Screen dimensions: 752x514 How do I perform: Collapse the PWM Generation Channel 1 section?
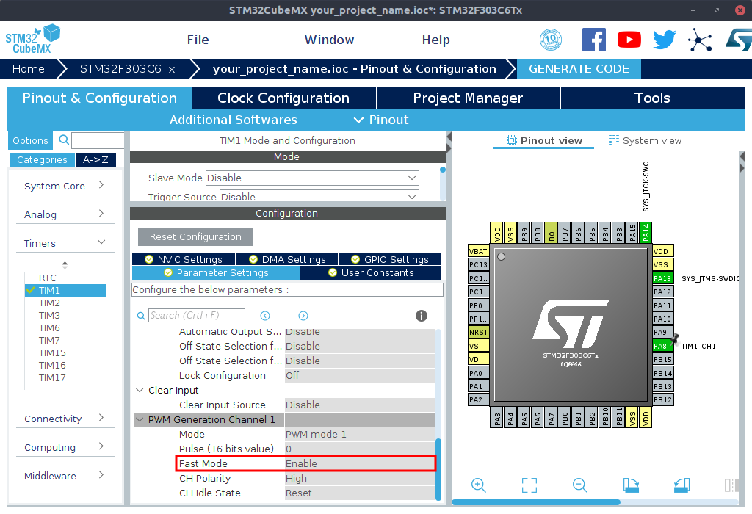[140, 419]
